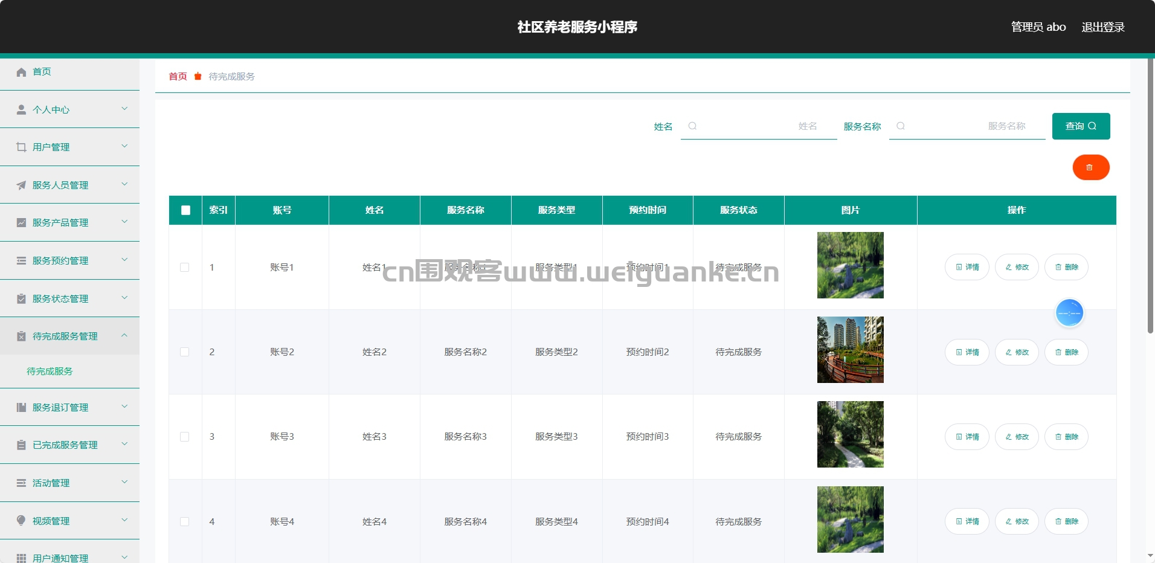The height and width of the screenshot is (563, 1155).
Task: Click the clipboard-check icon for 服务状态管理
Action: pos(21,298)
